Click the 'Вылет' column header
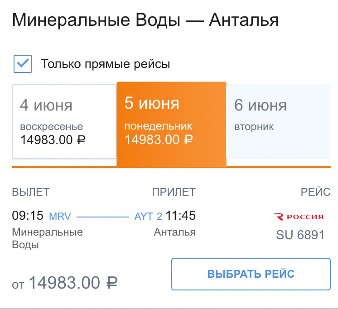Screen dimensions: 338x309 [x=30, y=192]
